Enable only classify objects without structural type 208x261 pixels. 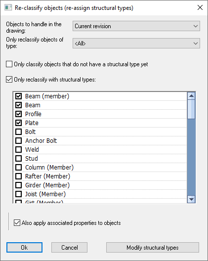coord(9,64)
